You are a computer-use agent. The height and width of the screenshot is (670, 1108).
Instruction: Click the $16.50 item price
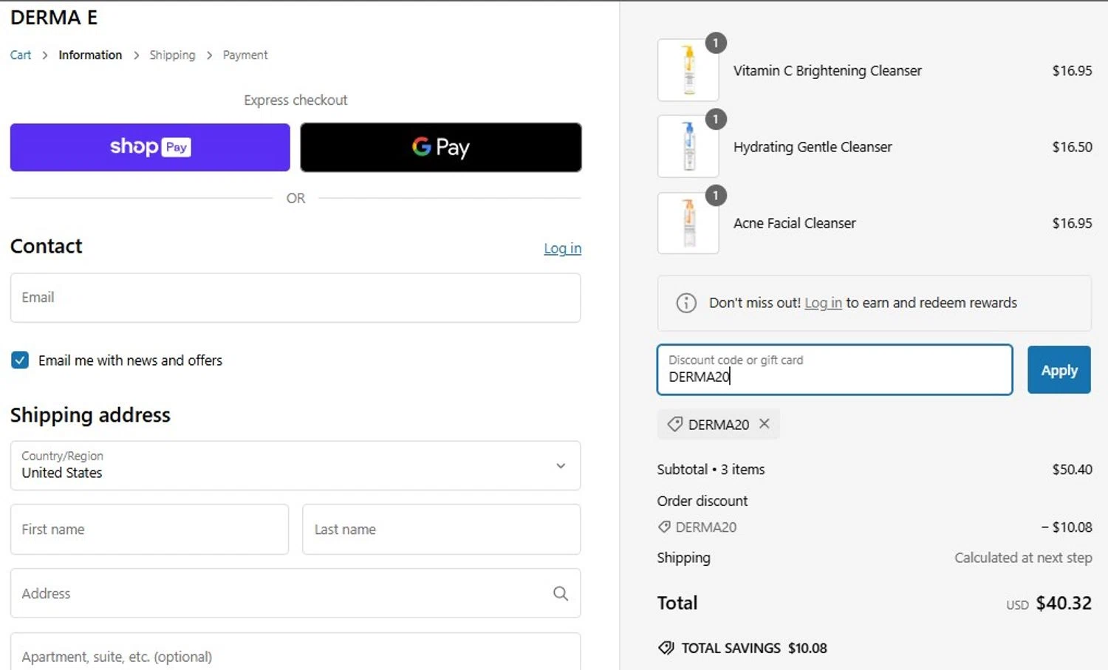coord(1072,147)
